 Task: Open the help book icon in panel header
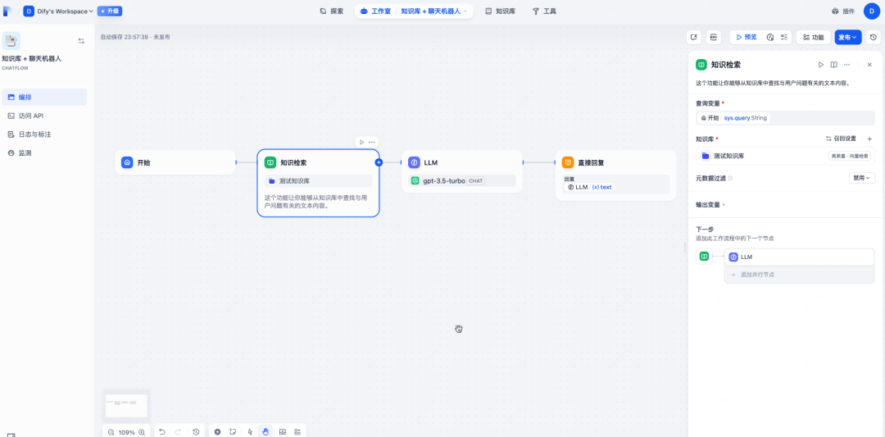(x=833, y=65)
